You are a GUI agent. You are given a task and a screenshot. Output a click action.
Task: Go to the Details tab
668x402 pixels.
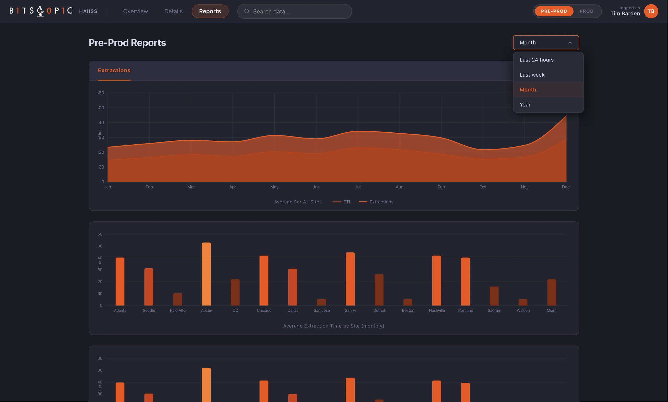pos(174,11)
